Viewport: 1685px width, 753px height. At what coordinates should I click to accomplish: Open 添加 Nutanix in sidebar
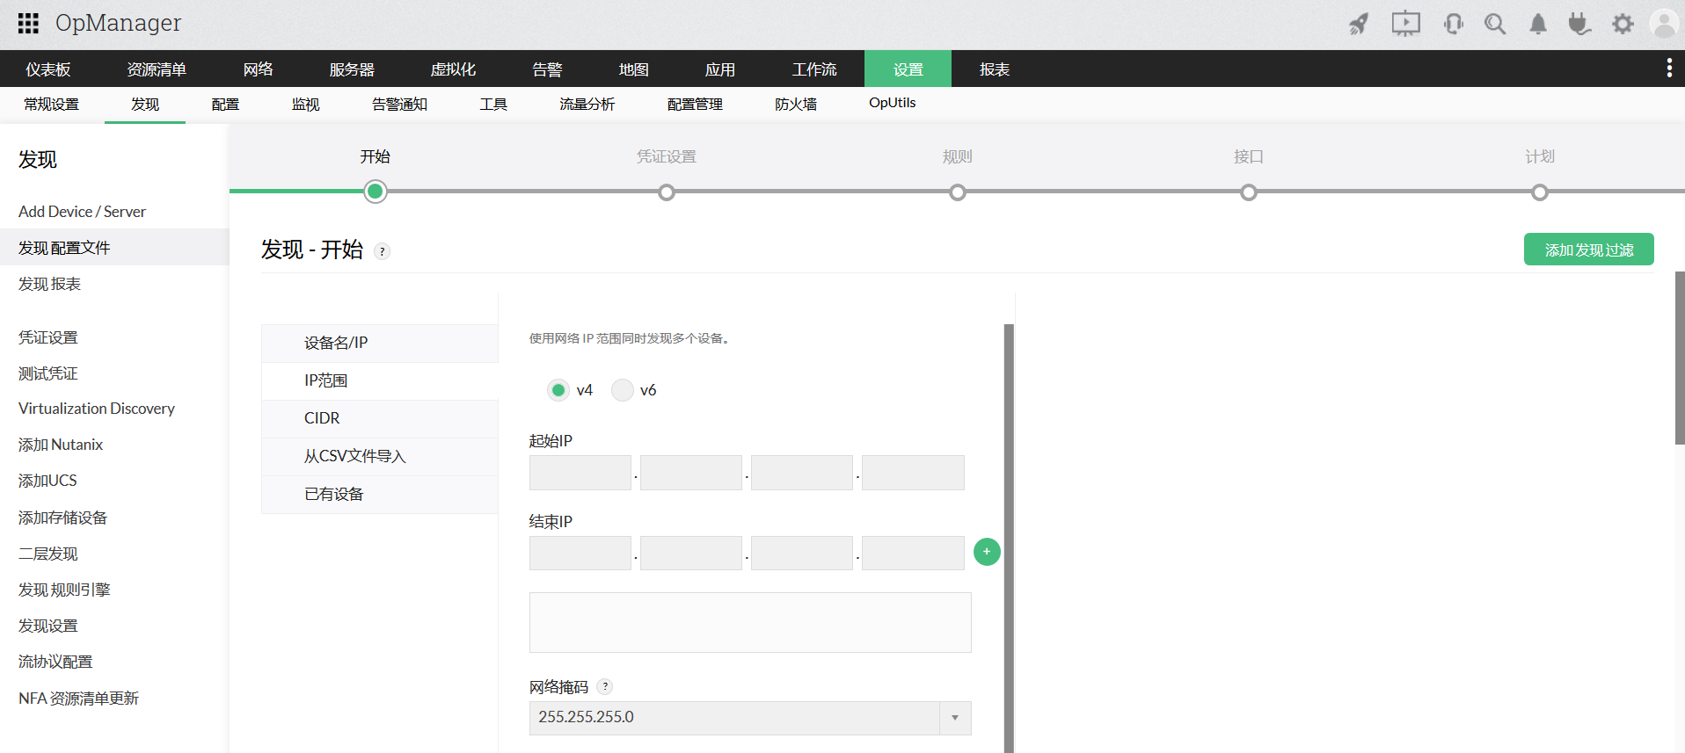point(61,445)
